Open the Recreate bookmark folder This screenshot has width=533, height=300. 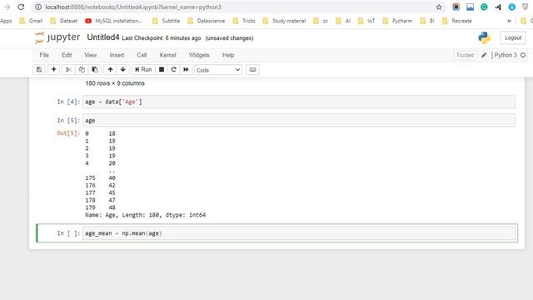(x=457, y=21)
